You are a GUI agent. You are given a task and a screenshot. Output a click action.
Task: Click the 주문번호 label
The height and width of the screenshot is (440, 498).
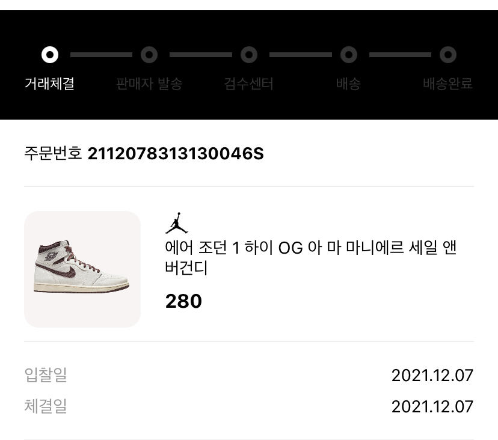[53, 154]
